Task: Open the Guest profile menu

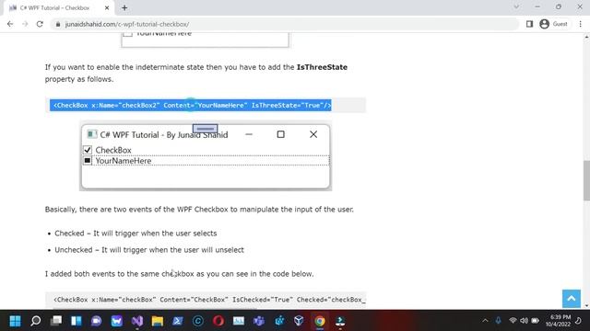Action: (553, 24)
